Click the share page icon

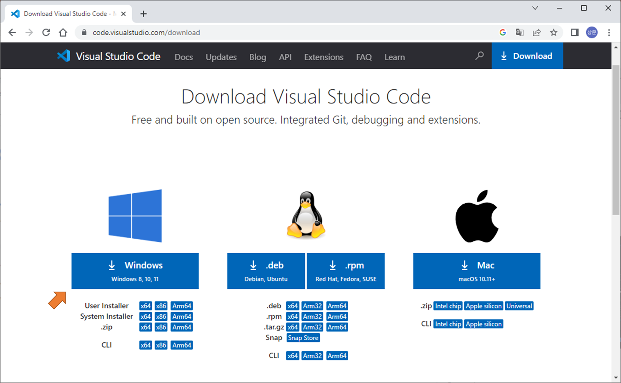coord(537,32)
